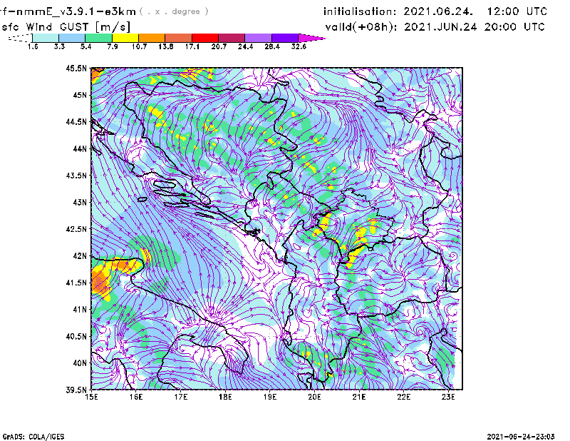The height and width of the screenshot is (441, 570).
Task: Click the legend value '10.7'
Action: click(139, 46)
